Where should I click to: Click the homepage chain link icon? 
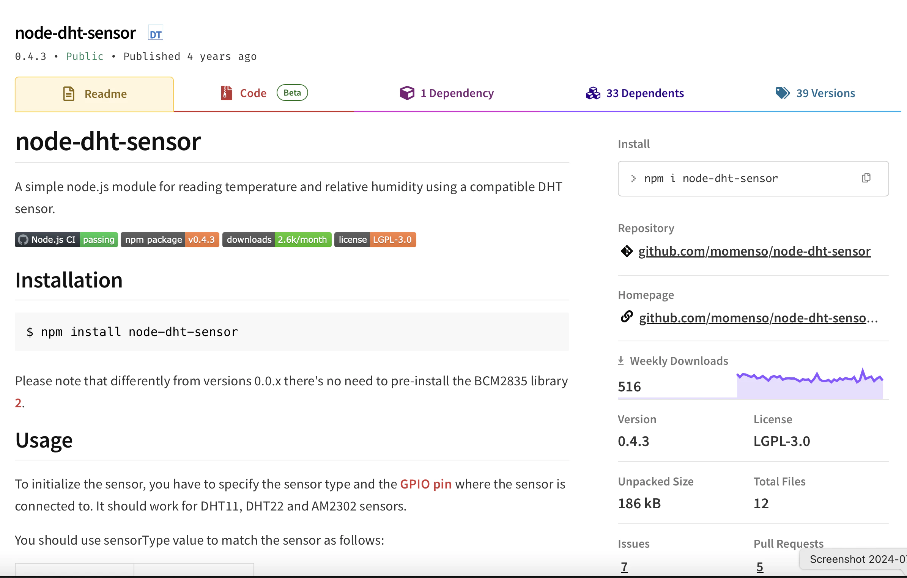(627, 316)
